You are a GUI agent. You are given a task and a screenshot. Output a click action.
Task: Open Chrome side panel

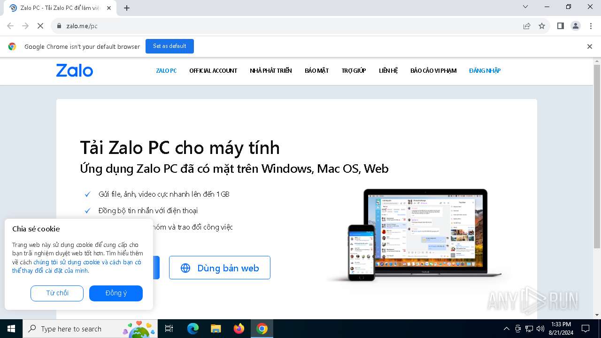pos(560,26)
